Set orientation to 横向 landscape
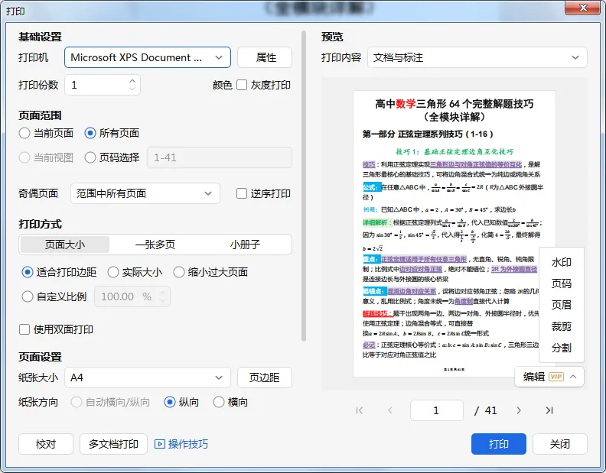 point(219,402)
